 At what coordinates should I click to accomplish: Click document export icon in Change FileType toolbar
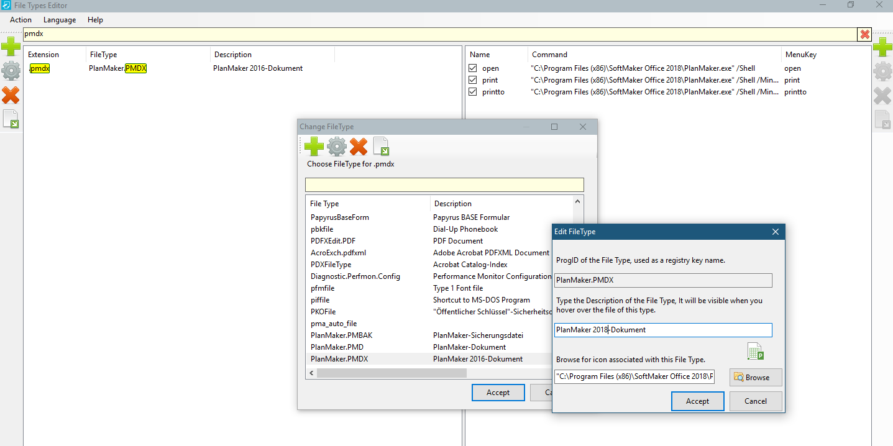coord(381,147)
